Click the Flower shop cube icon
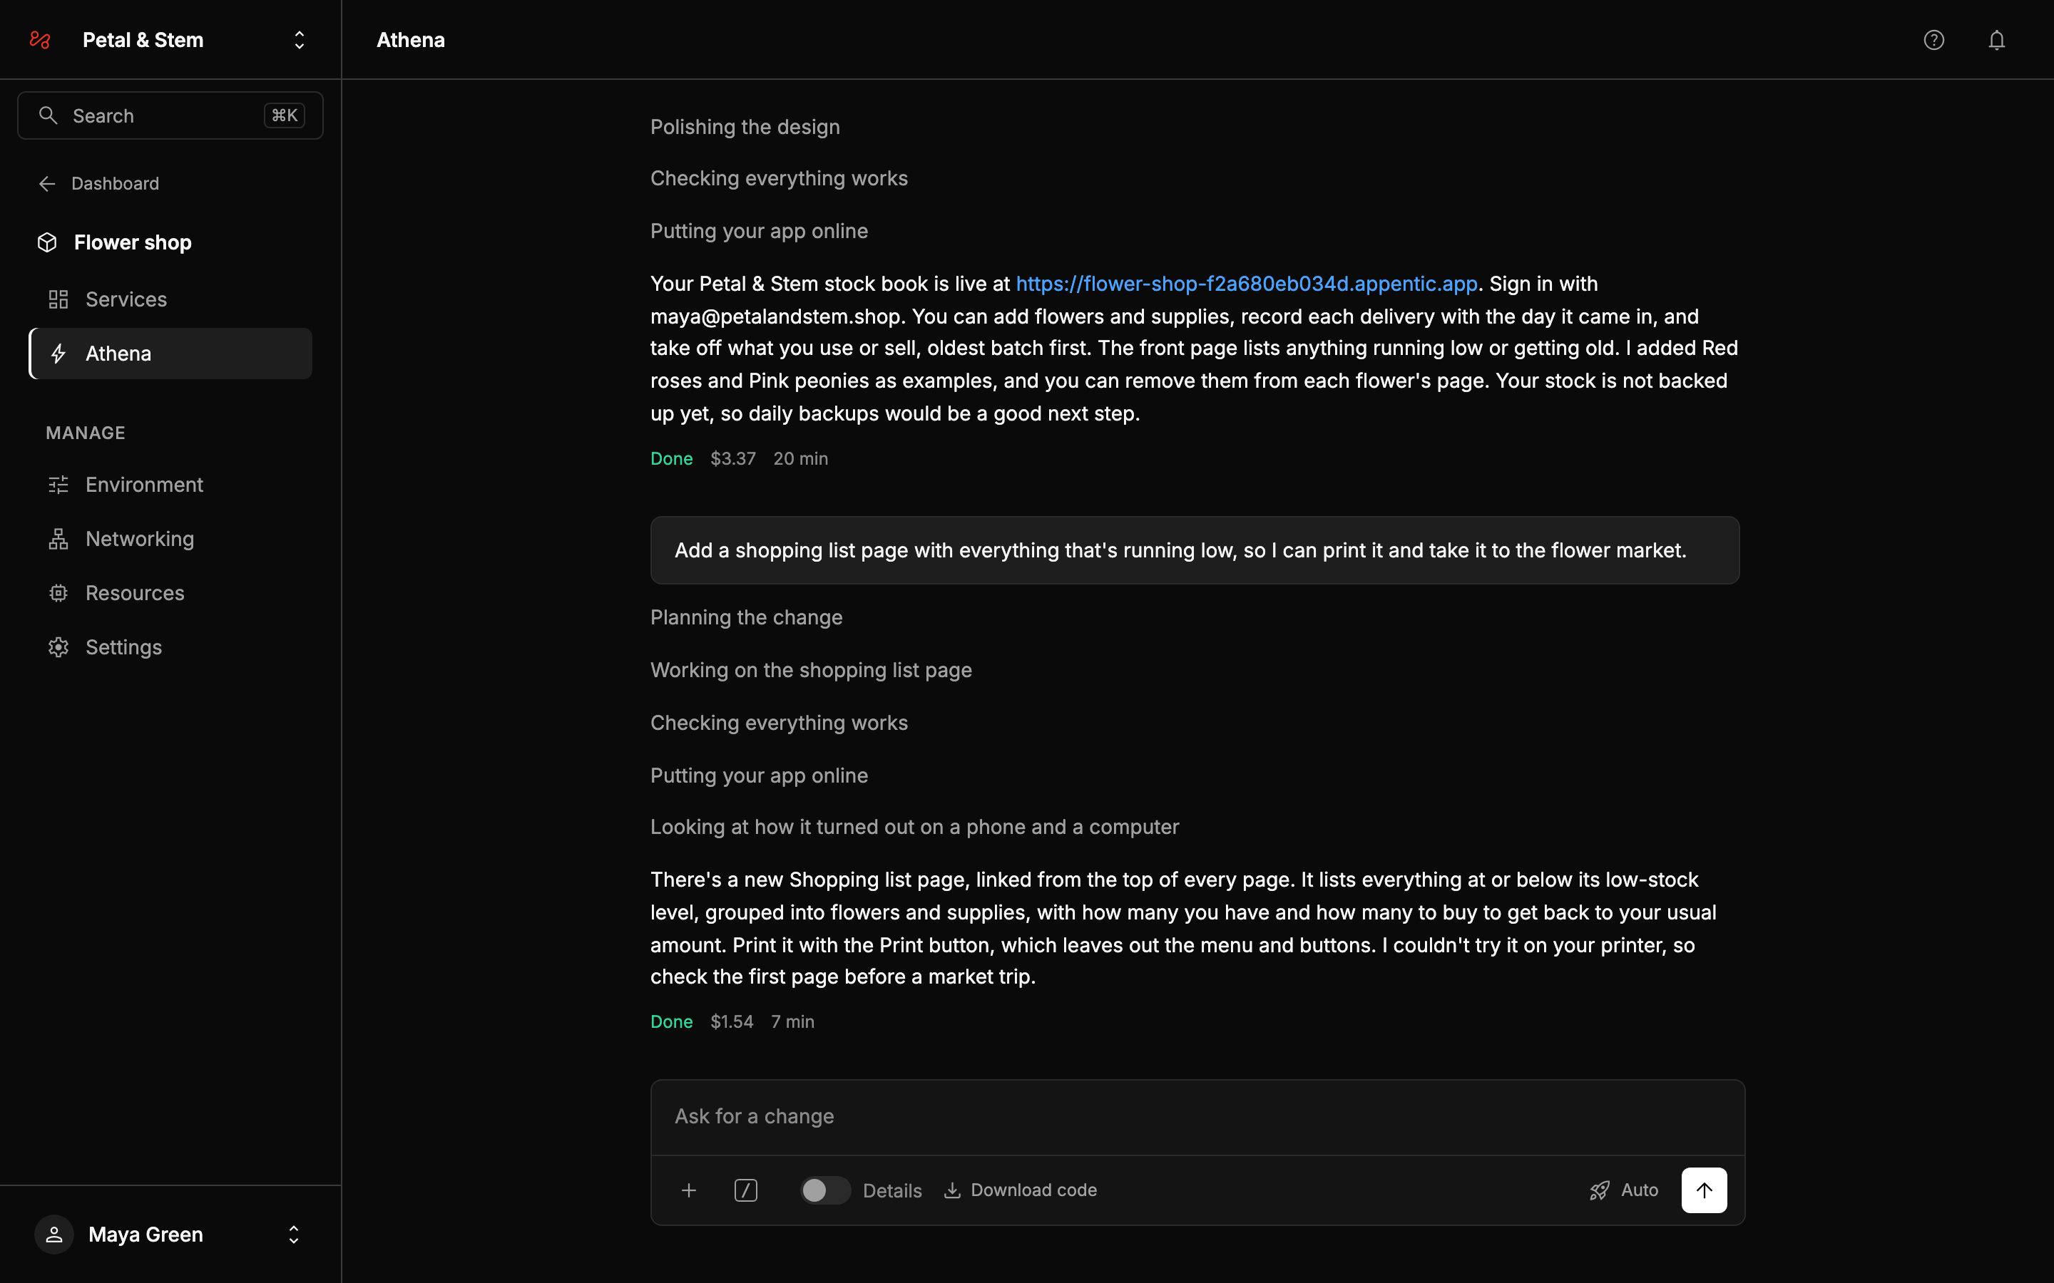 point(48,242)
